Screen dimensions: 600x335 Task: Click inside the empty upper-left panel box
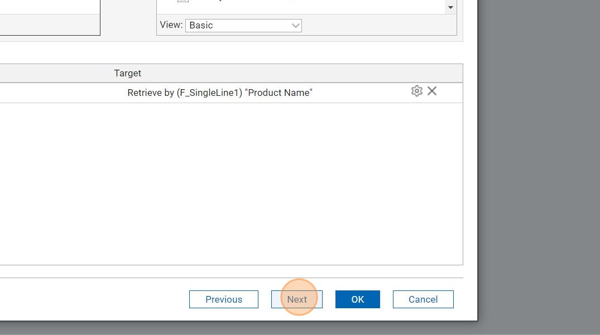click(50, 17)
